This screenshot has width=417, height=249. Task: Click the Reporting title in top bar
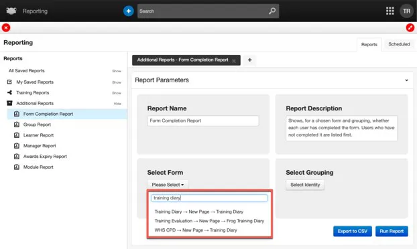(x=35, y=11)
